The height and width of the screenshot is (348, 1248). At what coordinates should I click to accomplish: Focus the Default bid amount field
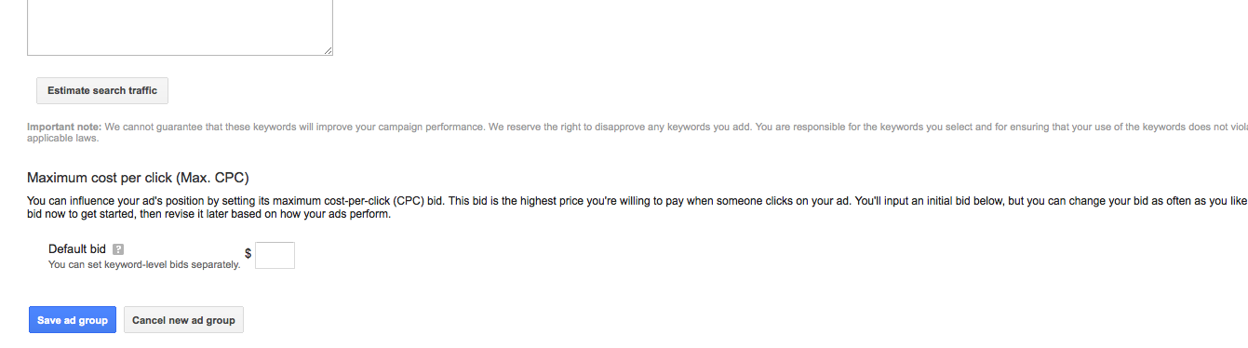point(275,255)
